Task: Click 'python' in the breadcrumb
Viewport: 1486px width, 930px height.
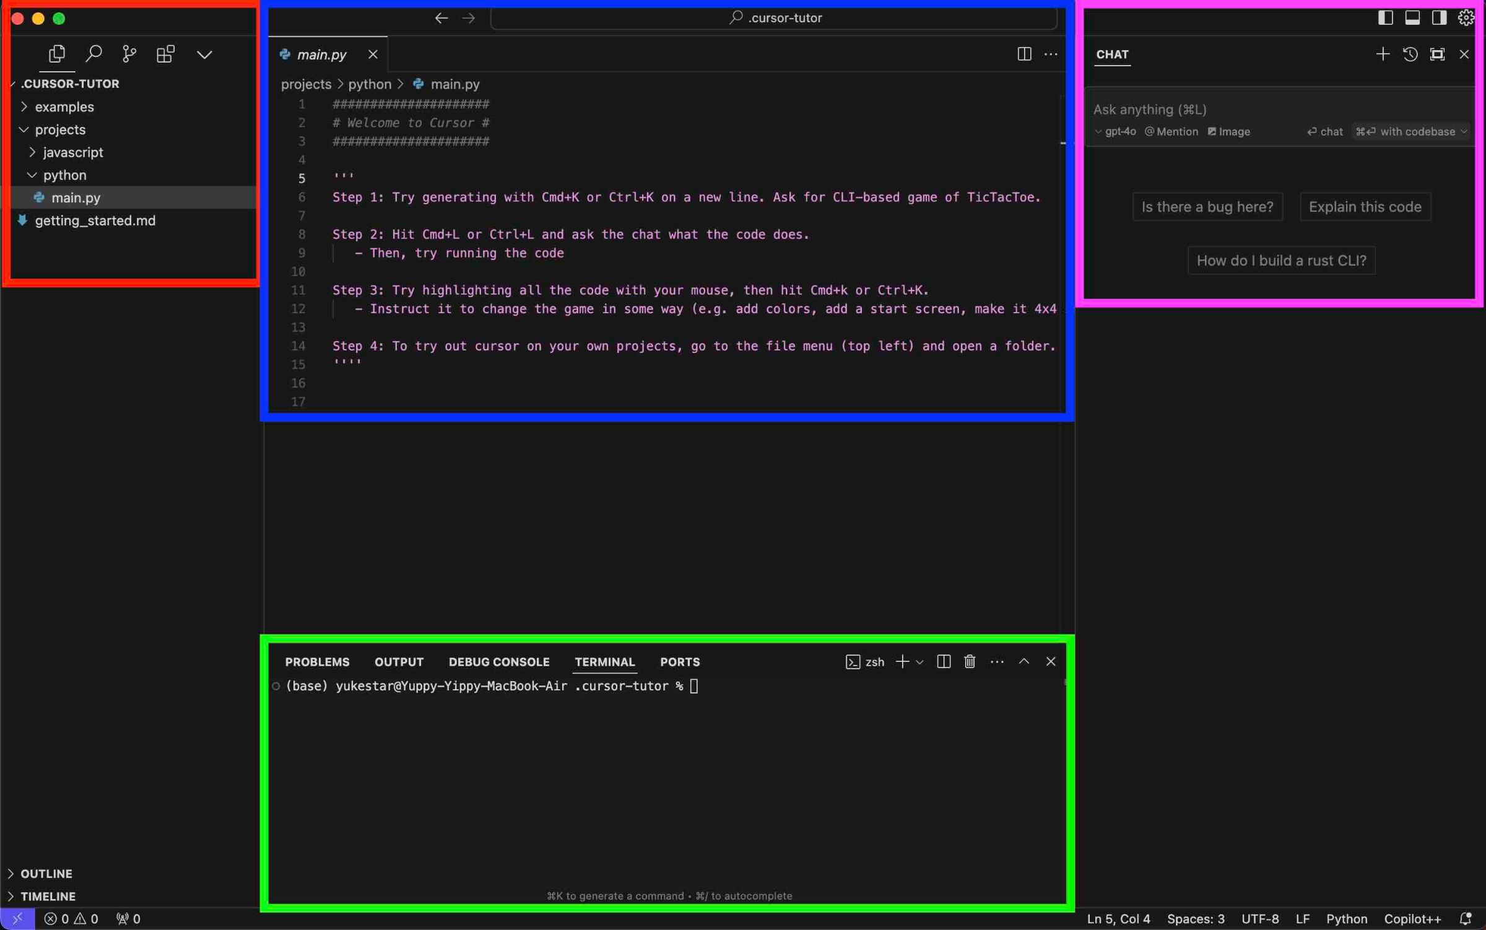Action: pos(370,84)
